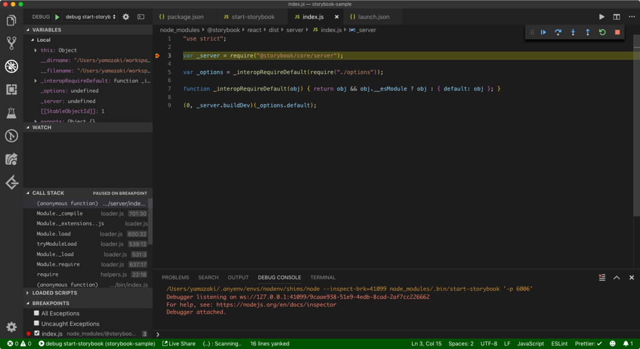Image resolution: width=640 pixels, height=349 pixels.
Task: Focus the debug console input prompt
Action: pyautogui.click(x=396, y=334)
